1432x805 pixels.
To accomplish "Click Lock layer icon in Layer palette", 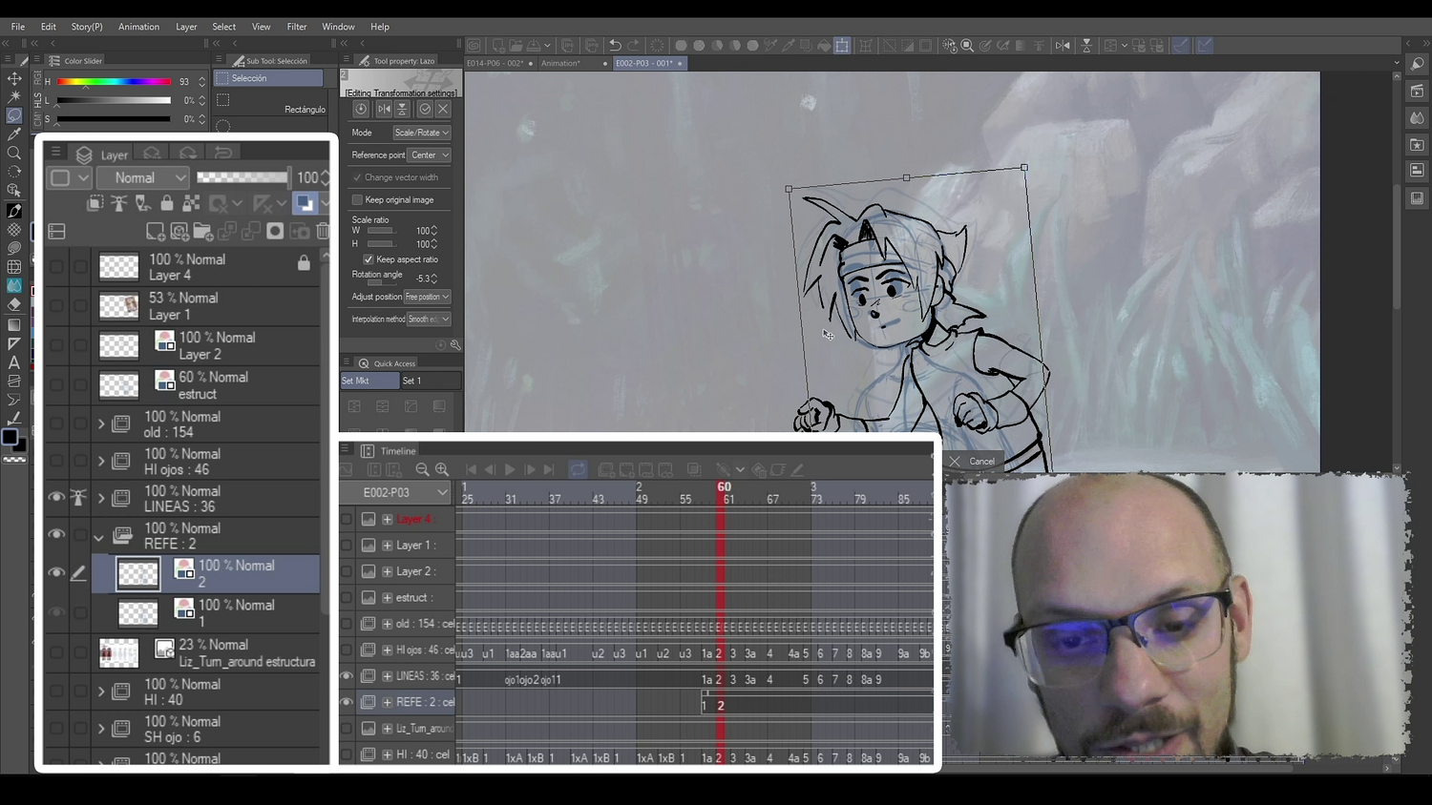I will click(x=167, y=203).
